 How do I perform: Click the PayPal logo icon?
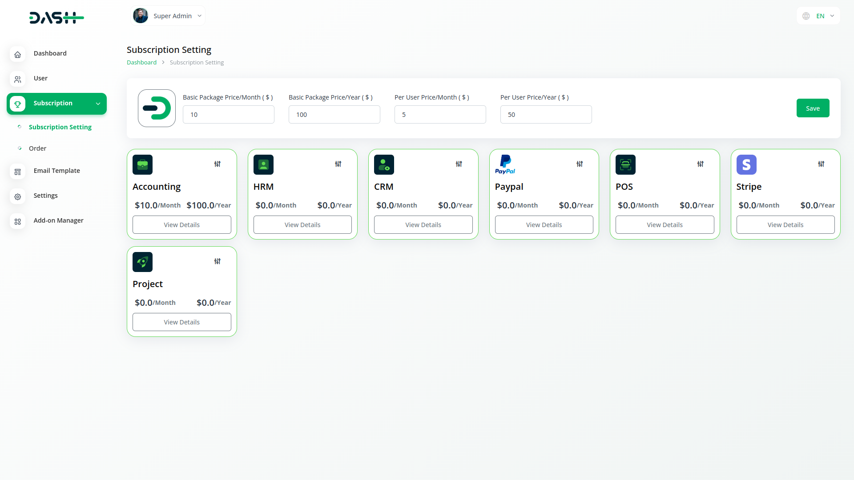505,164
